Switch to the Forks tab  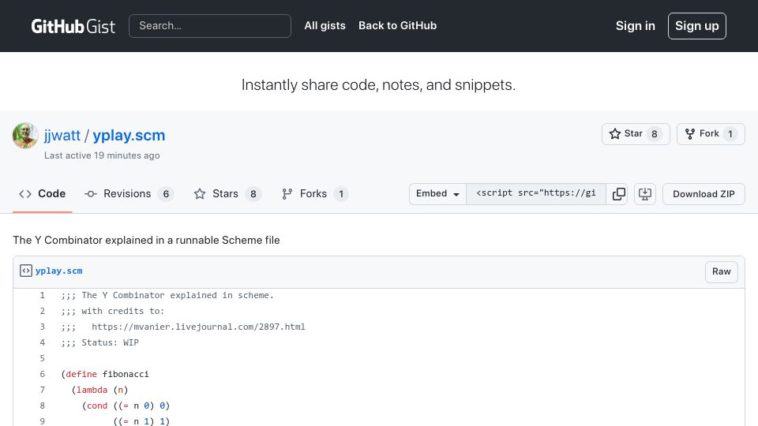tap(314, 194)
